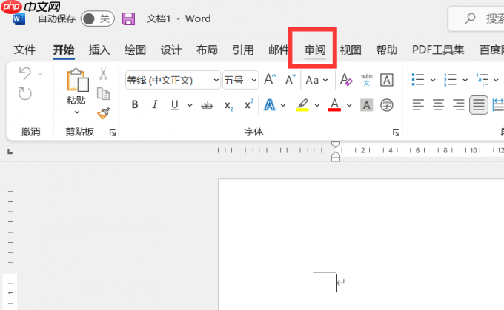Open the Change Case Aa dropdown
Viewport: 504px width, 310px height.
pos(316,80)
